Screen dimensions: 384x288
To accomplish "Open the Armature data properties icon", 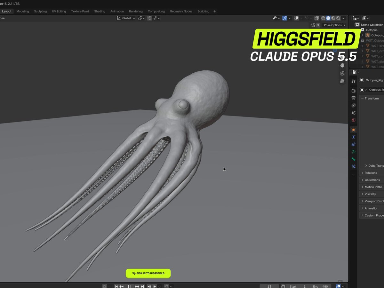I will coord(353,152).
